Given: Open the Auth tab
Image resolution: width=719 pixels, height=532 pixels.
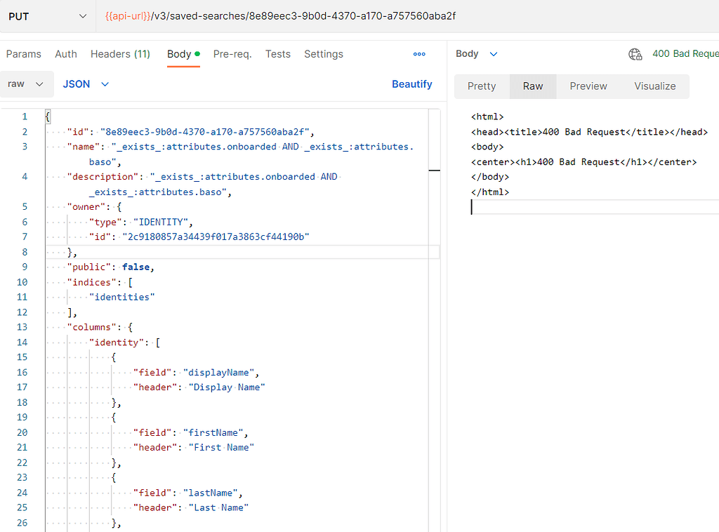Looking at the screenshot, I should [x=66, y=54].
